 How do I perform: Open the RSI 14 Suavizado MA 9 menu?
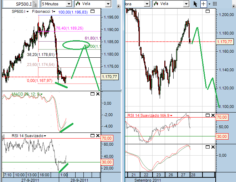pyautogui.click(x=171, y=115)
